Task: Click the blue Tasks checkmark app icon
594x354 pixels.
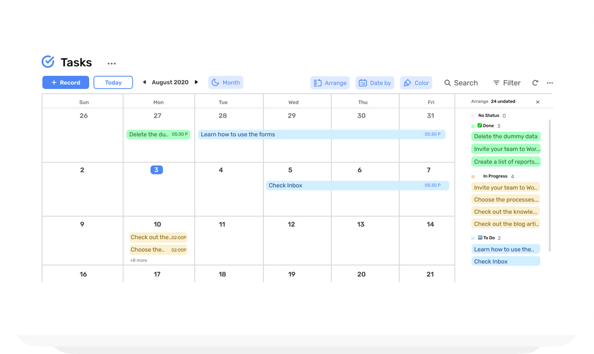Action: click(48, 61)
